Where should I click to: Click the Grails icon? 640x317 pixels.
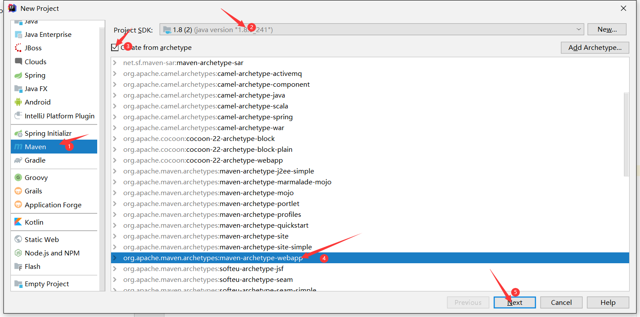tap(18, 191)
